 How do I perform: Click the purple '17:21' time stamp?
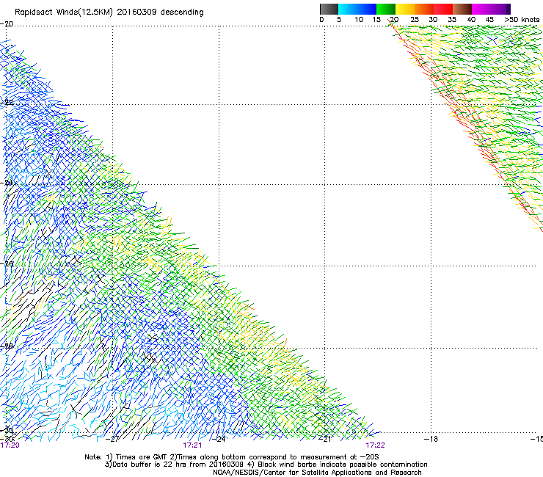tap(192, 445)
